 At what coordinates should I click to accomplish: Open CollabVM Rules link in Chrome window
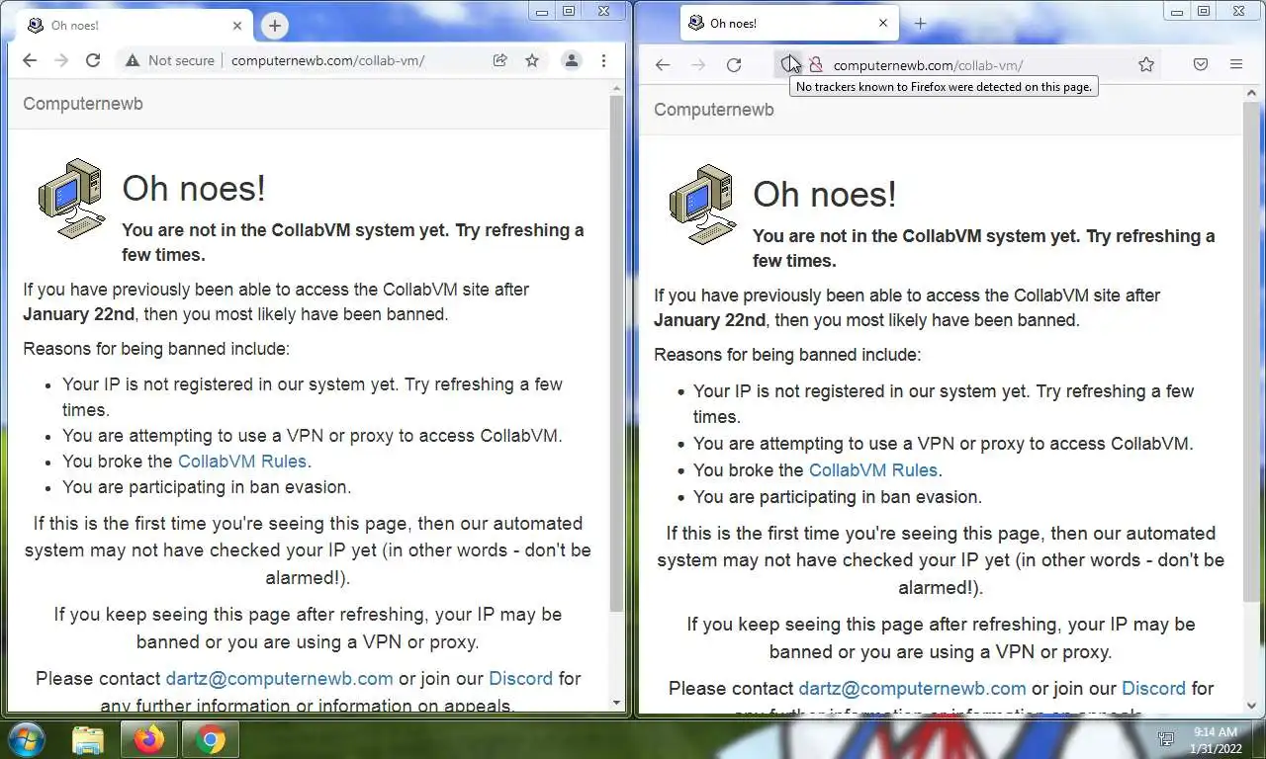(x=242, y=461)
